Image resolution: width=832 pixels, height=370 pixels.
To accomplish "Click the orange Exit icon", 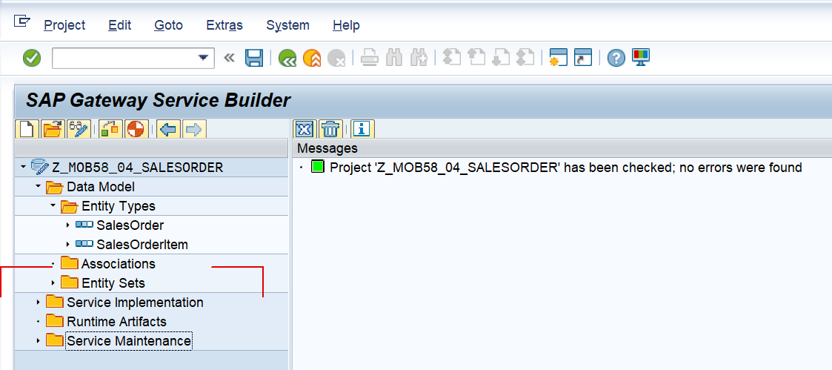I will [312, 58].
